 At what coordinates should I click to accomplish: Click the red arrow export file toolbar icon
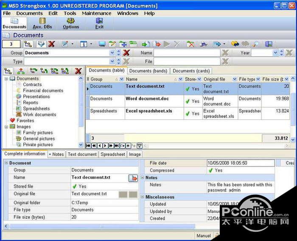pos(157,44)
